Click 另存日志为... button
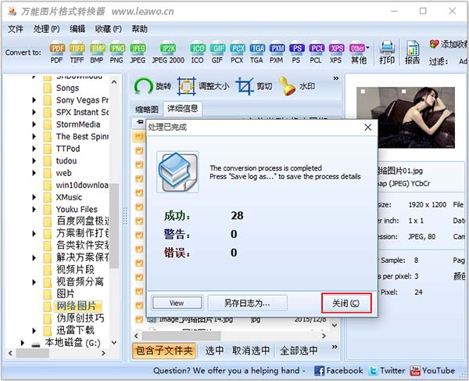 click(x=247, y=303)
